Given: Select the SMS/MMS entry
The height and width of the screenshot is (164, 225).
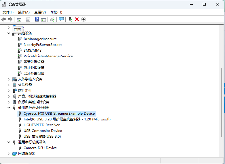Looking at the screenshot, I should [33, 50].
